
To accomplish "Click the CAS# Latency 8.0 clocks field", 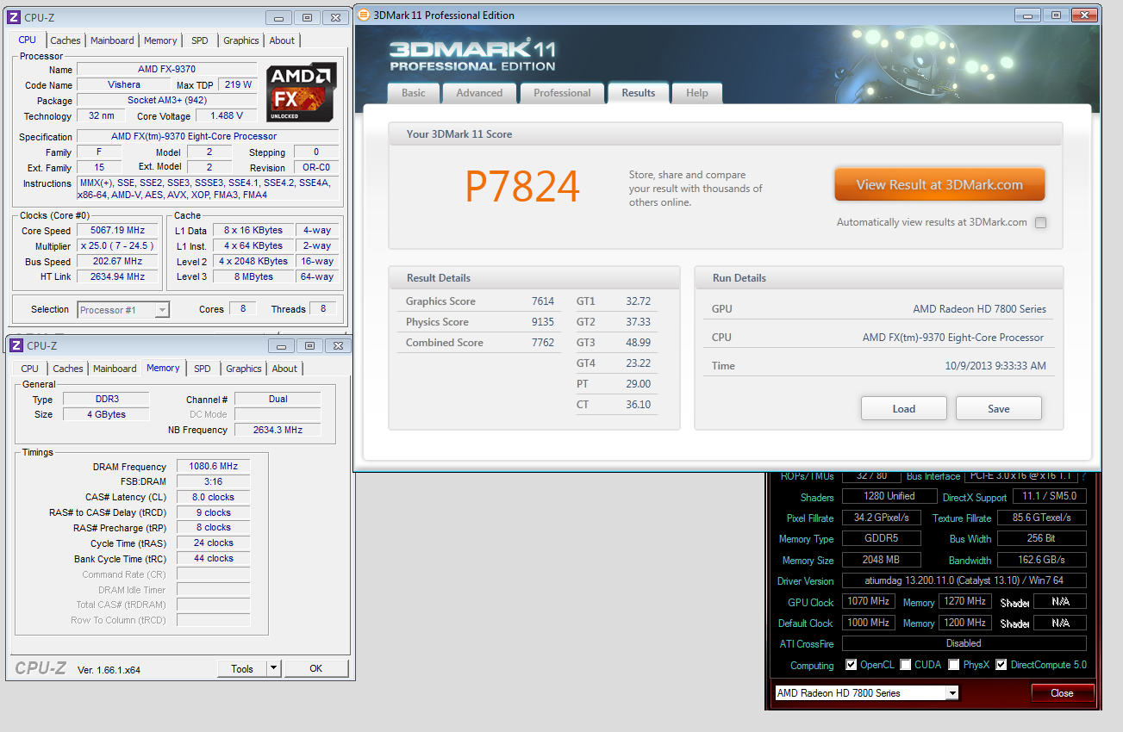I will coord(213,497).
